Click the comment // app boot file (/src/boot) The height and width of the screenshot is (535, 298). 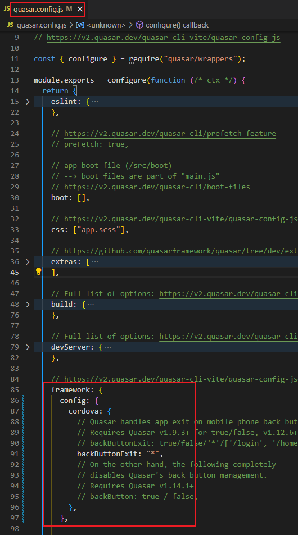tap(111, 165)
